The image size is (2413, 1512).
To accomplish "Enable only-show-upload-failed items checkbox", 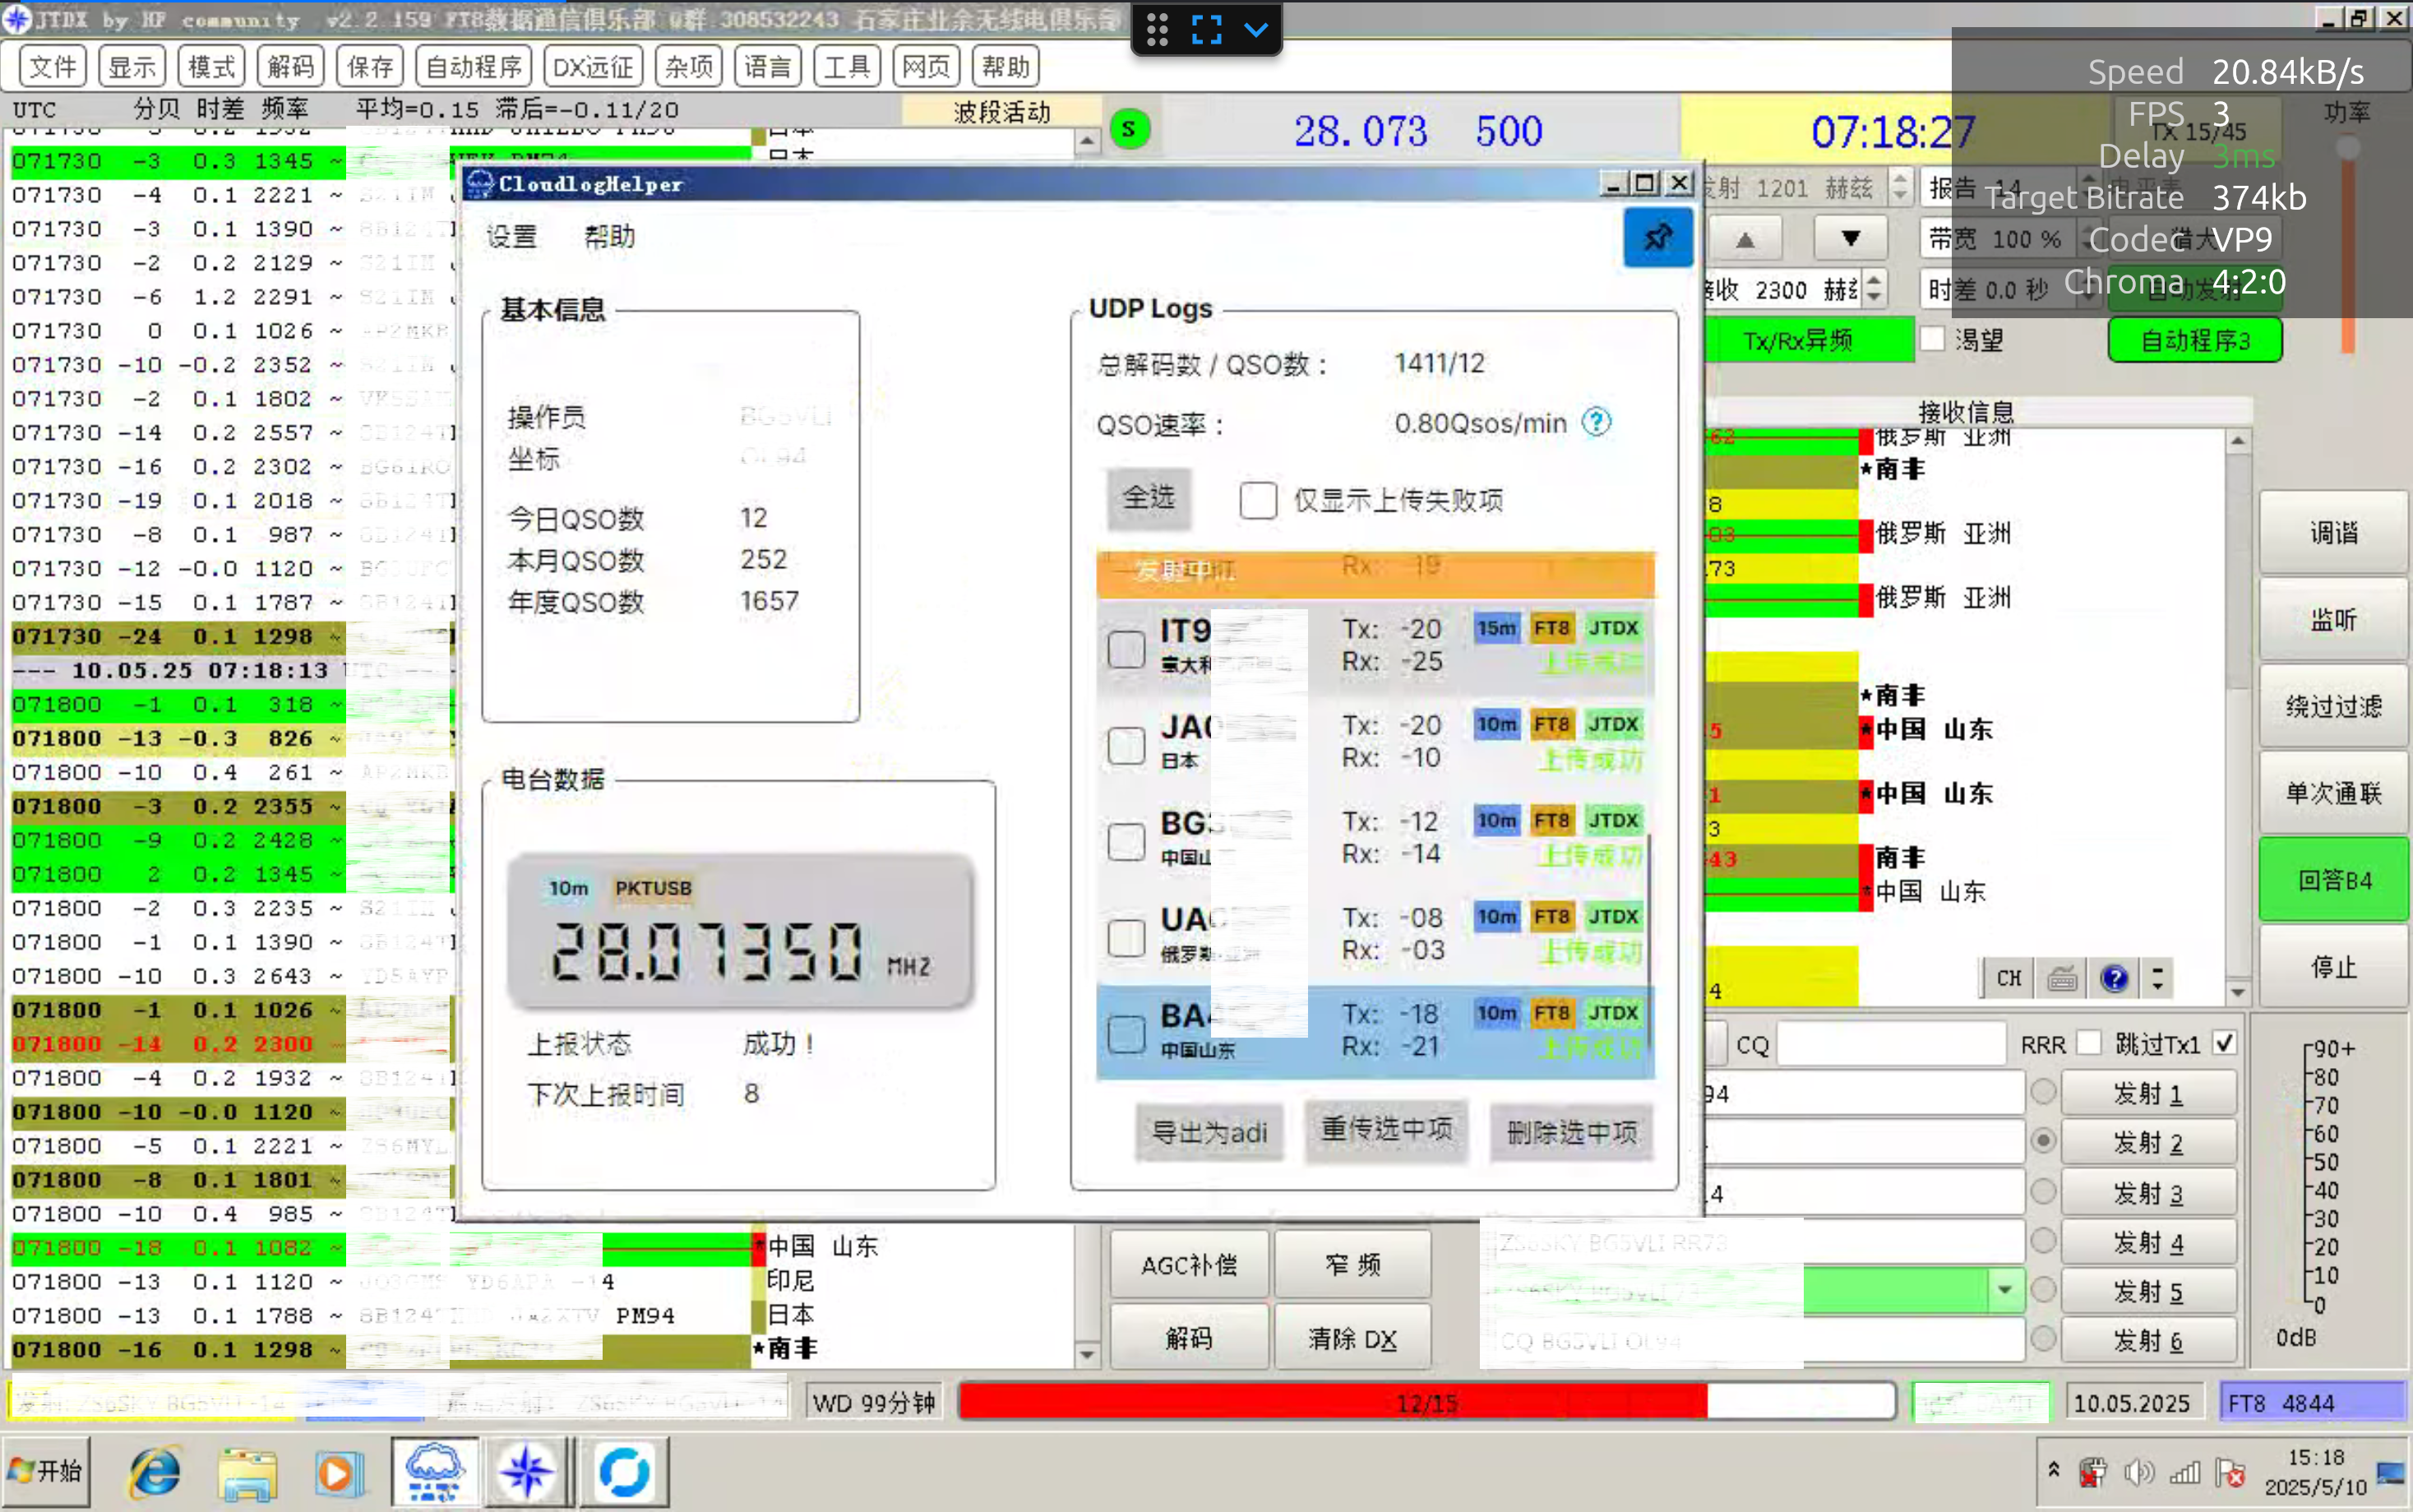I will (1257, 500).
